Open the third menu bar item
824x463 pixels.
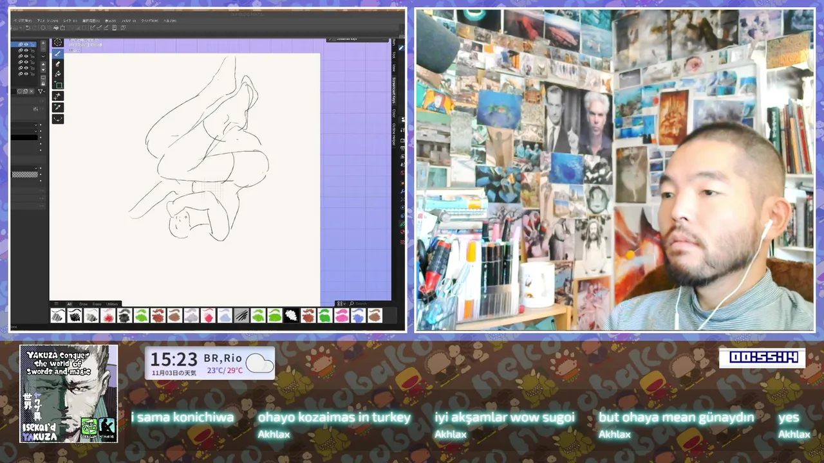click(x=70, y=21)
